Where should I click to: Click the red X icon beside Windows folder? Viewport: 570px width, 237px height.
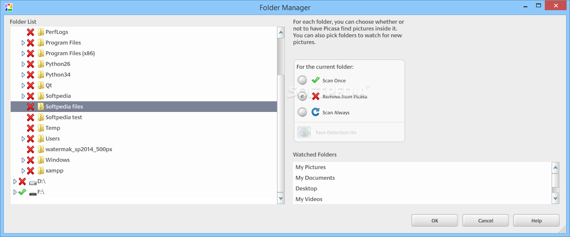31,160
